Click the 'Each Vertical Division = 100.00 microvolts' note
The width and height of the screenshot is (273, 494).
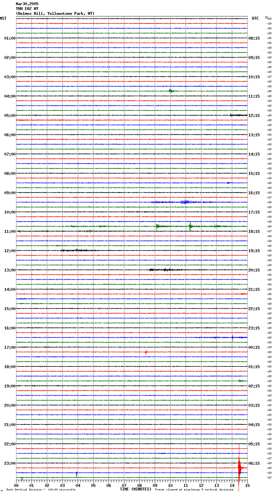41,489
